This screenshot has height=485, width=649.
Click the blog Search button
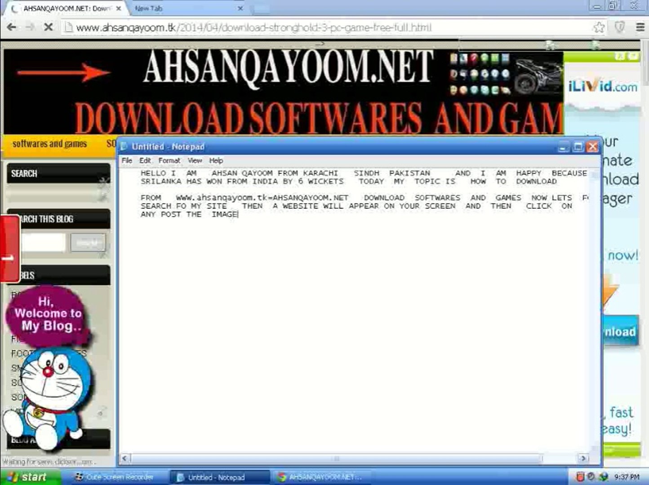(x=88, y=243)
